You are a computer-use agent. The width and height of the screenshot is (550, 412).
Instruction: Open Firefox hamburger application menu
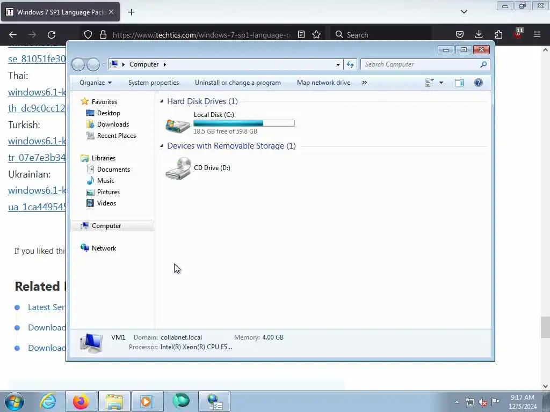(x=537, y=34)
